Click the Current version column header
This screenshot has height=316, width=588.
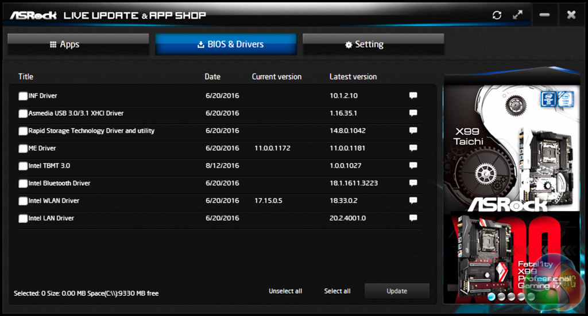(x=277, y=76)
